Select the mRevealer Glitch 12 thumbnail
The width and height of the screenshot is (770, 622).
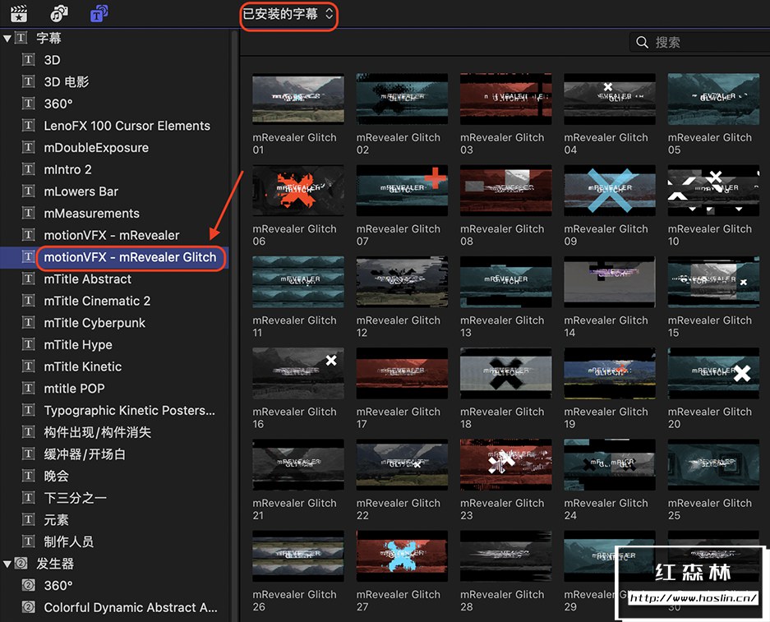(402, 282)
